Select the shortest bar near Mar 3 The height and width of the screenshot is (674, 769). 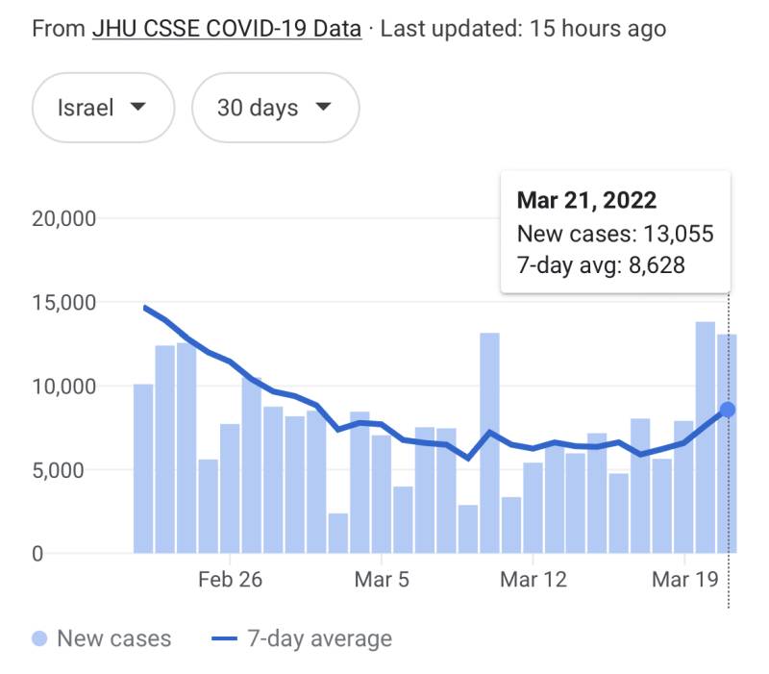[337, 534]
